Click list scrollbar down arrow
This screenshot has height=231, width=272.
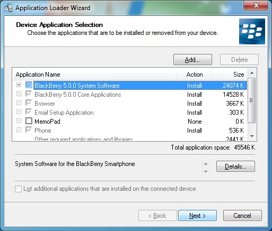(x=252, y=136)
